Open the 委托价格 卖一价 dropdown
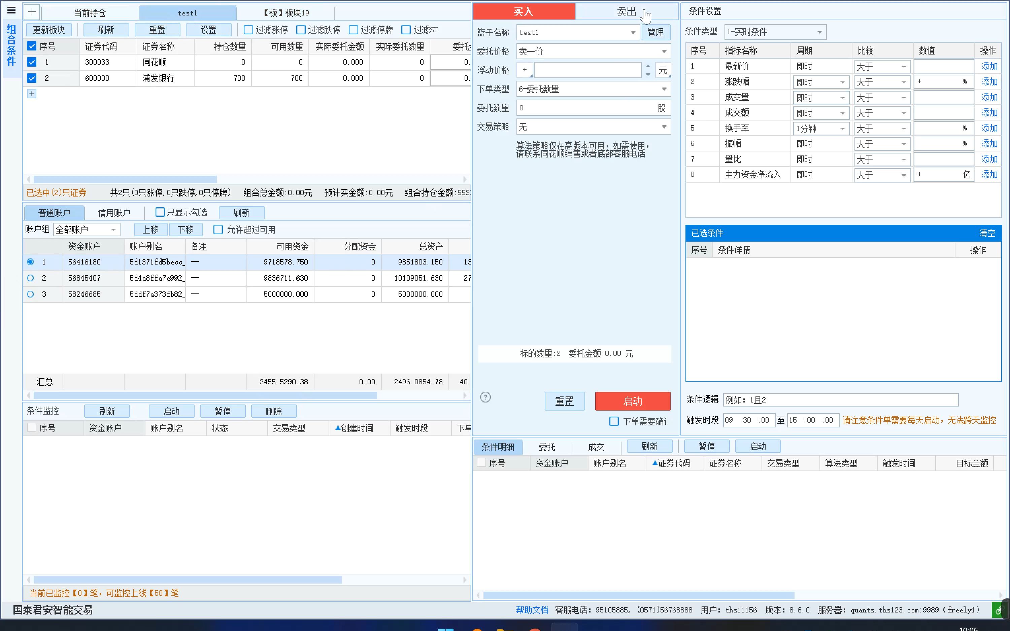The height and width of the screenshot is (631, 1010). (x=594, y=51)
